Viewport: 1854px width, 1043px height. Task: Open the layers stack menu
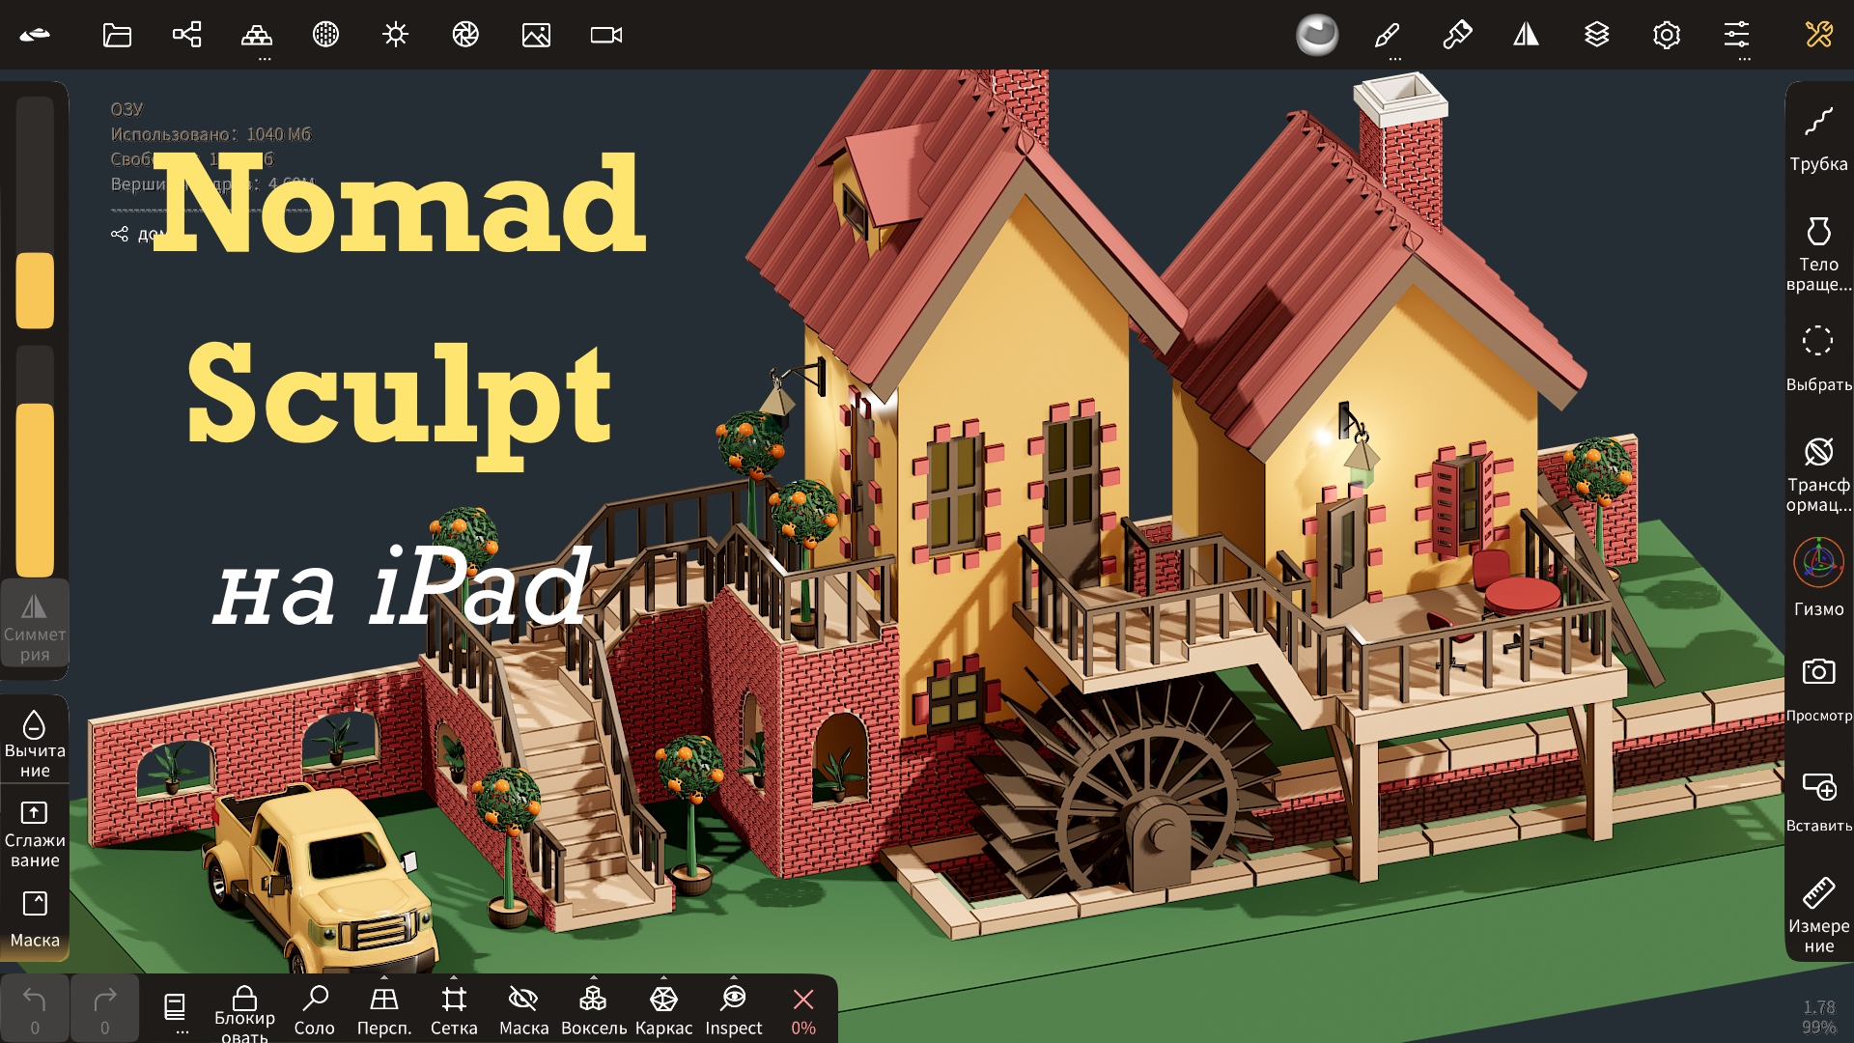[x=1596, y=36]
